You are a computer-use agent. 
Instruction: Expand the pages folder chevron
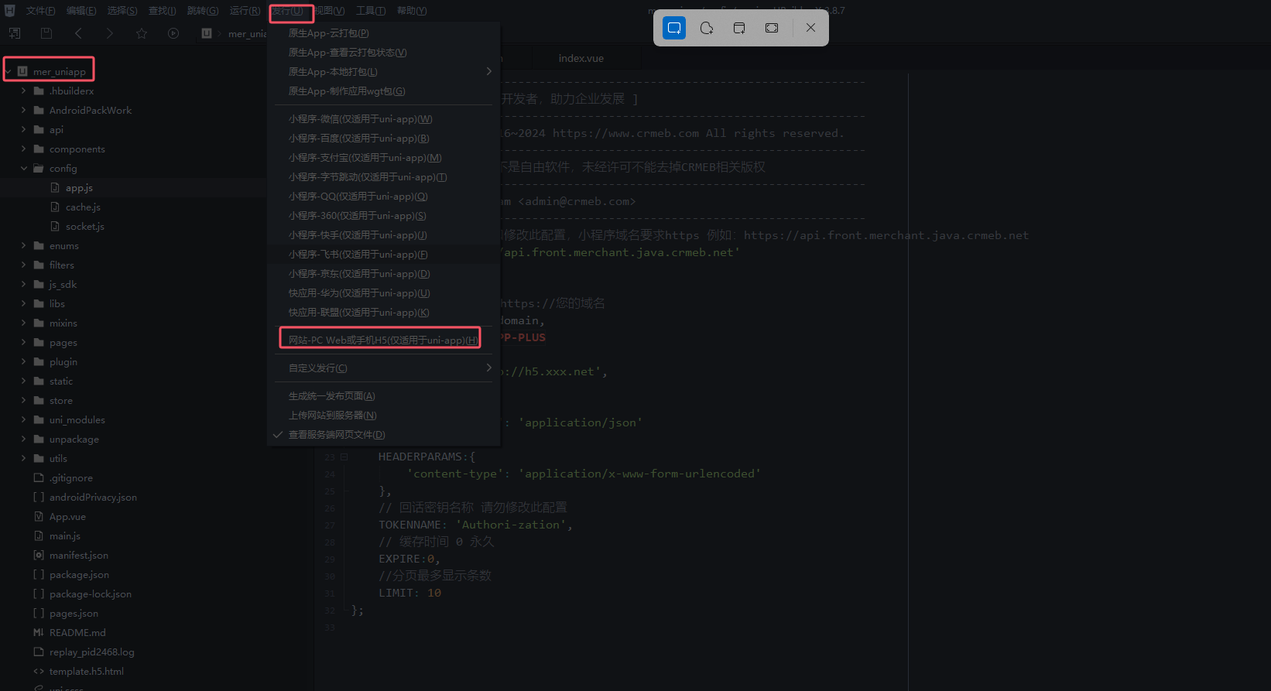[x=24, y=342]
